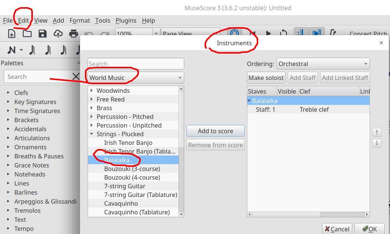This screenshot has height=234, width=390.
Task: Select the 32nd note duration icon
Action: tap(48, 50)
